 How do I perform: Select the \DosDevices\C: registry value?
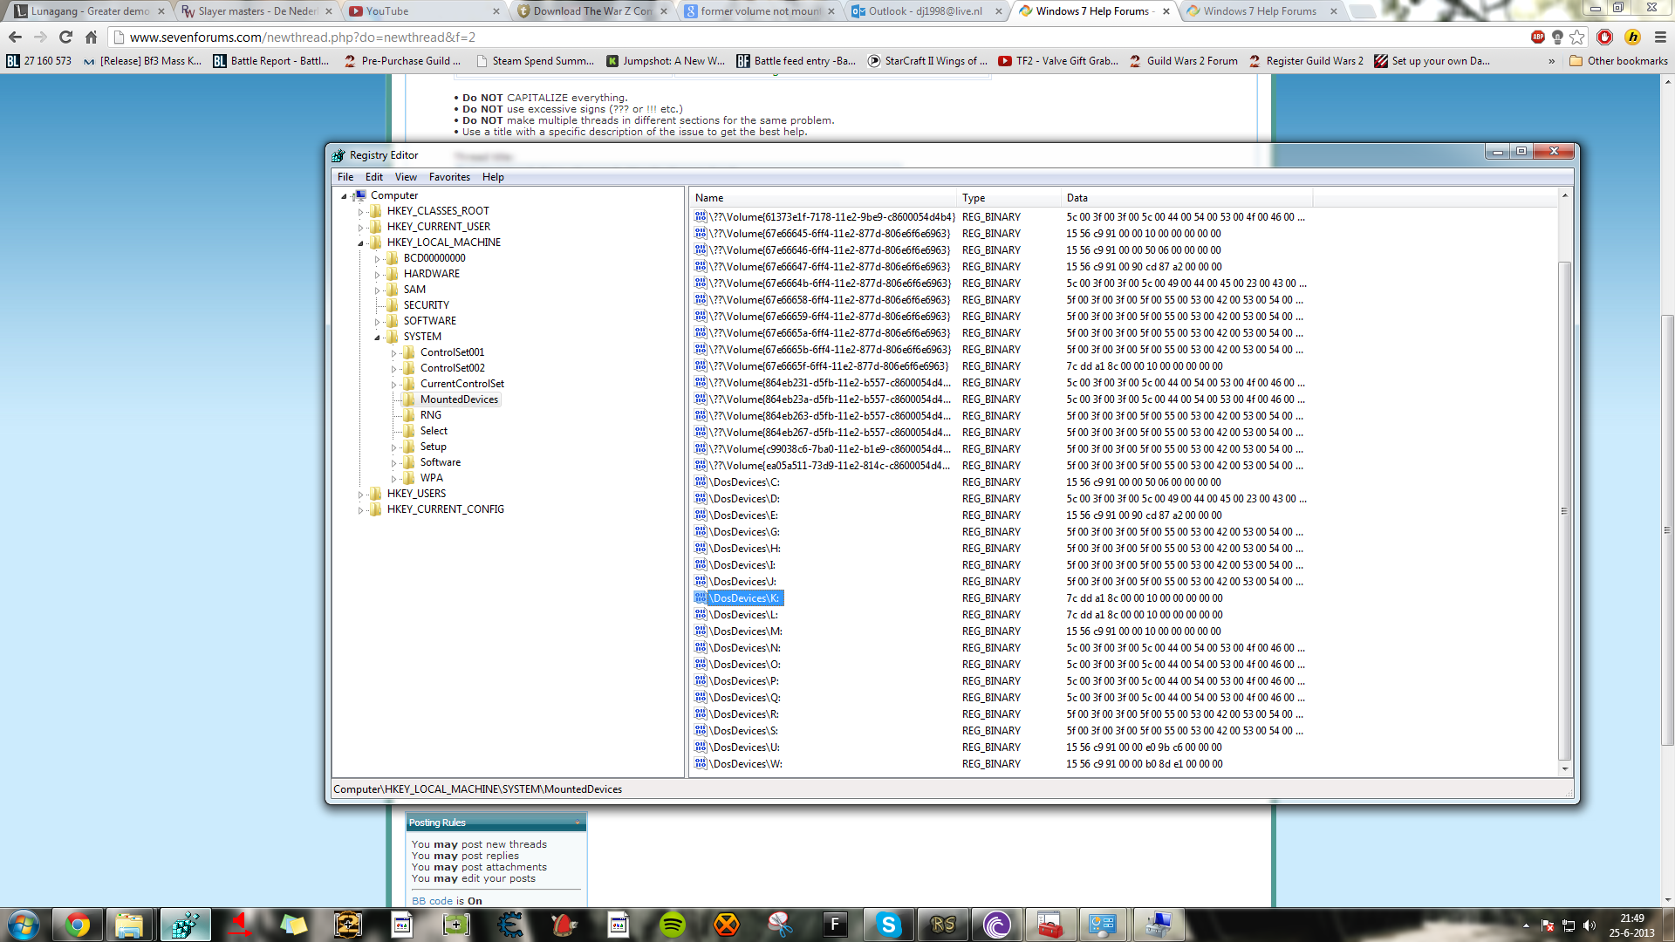[745, 482]
